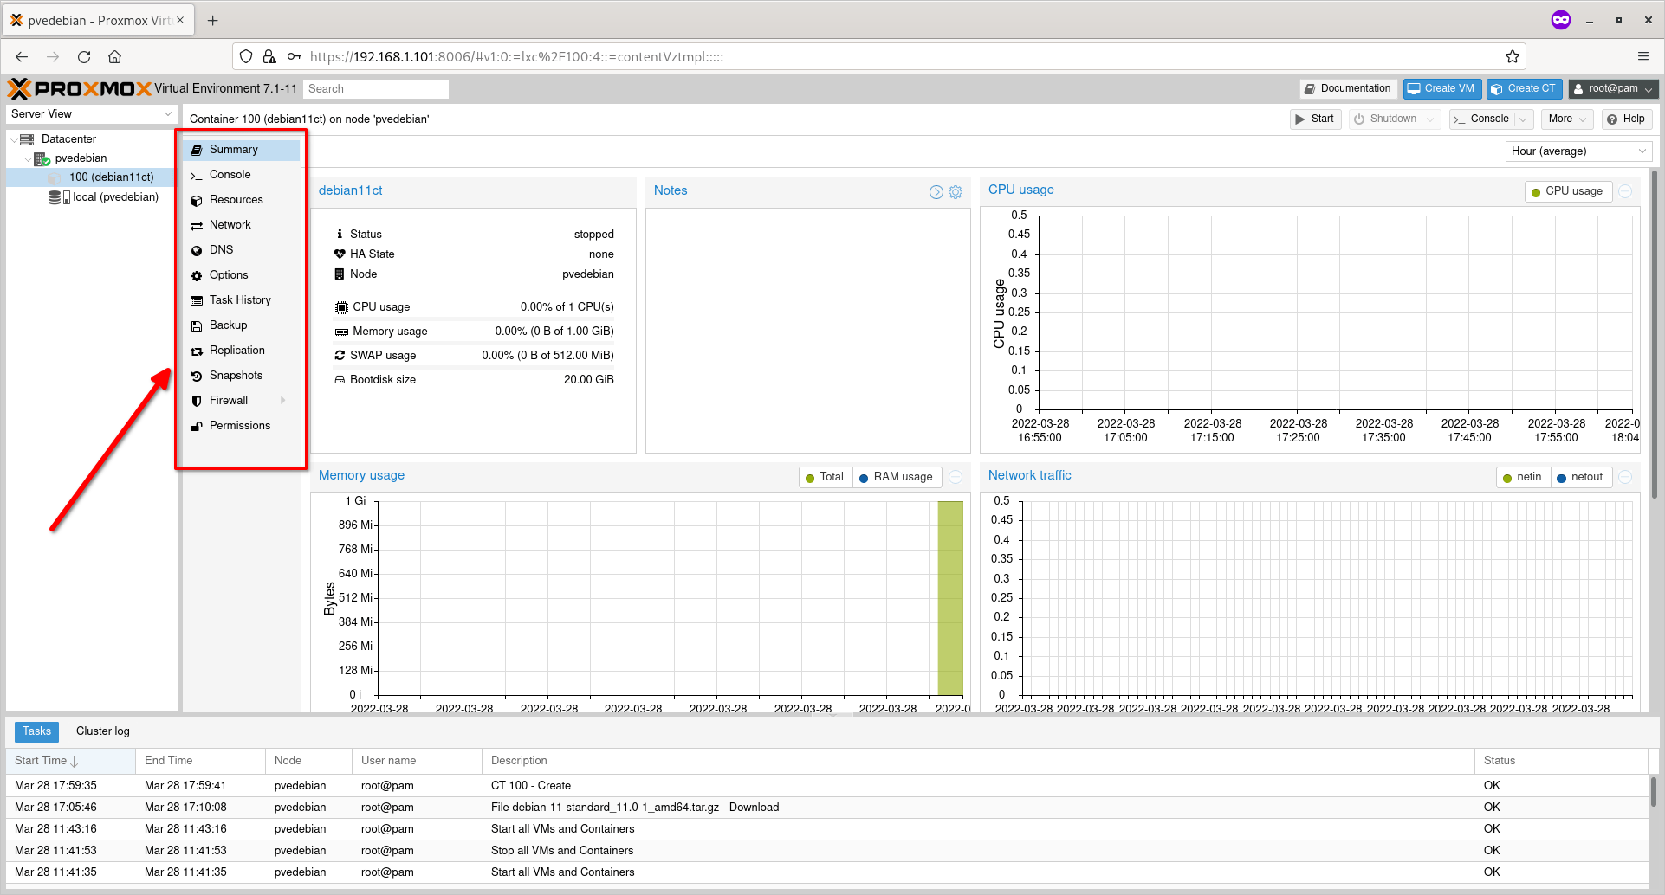
Task: Open the Console dropdown arrow
Action: tap(1524, 119)
